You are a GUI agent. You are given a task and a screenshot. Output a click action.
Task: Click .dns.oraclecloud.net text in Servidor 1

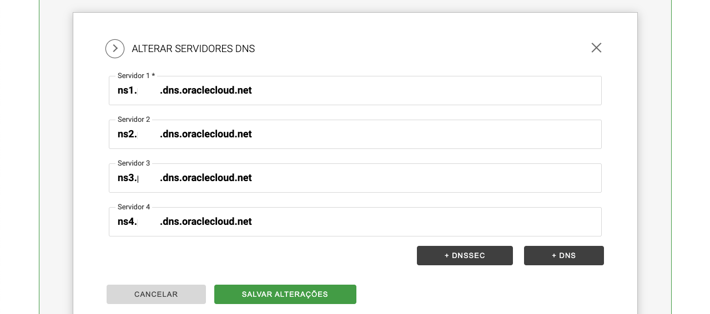click(206, 90)
